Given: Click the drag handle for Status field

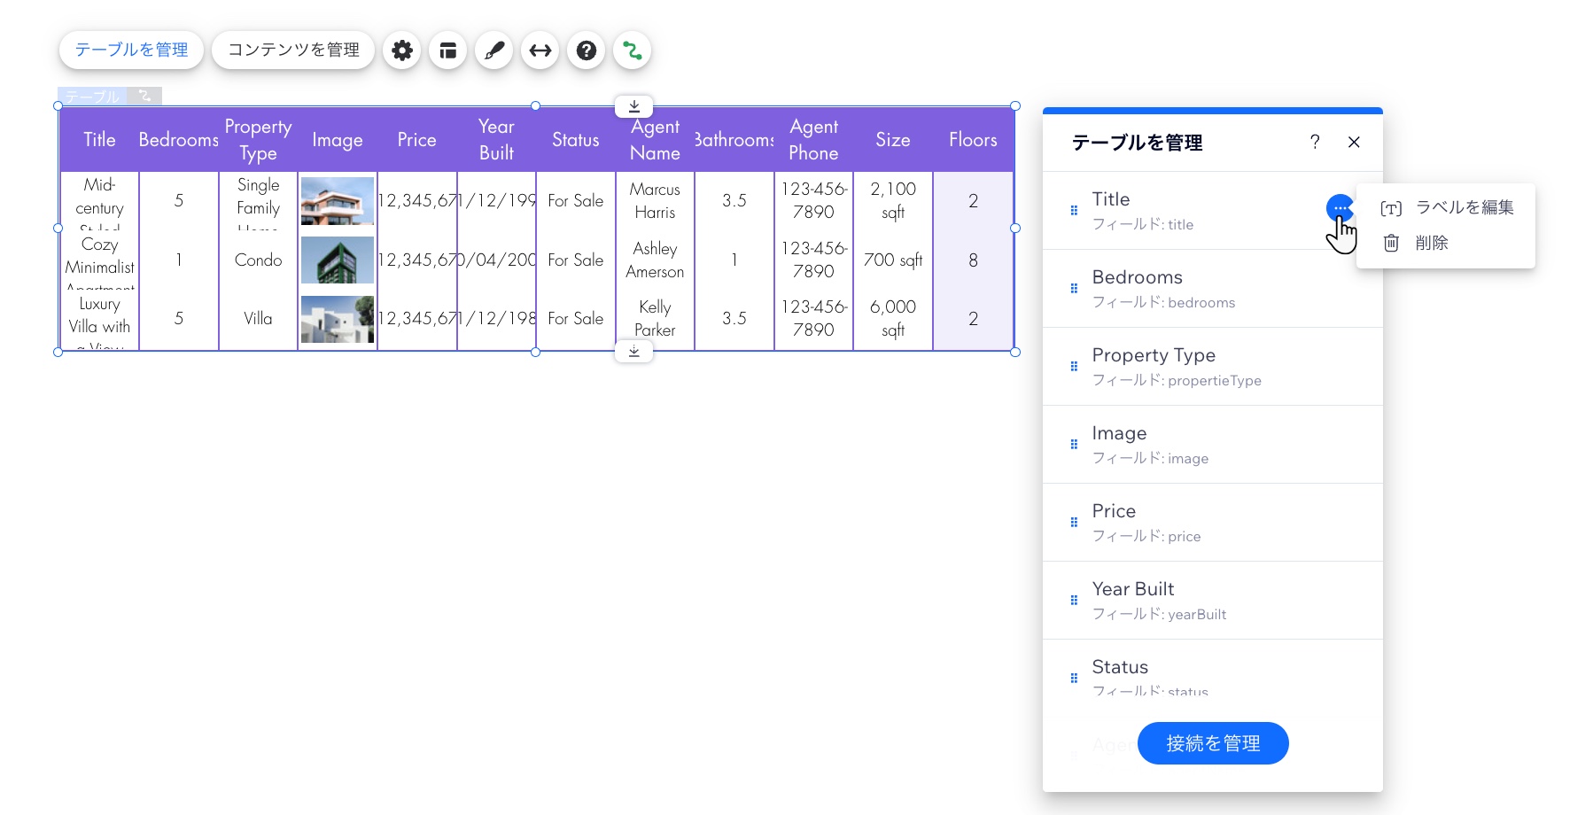Looking at the screenshot, I should coord(1074,679).
